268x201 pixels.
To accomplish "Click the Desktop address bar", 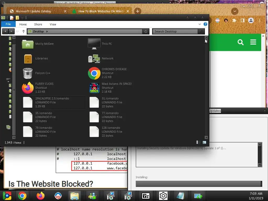I will pos(85,31).
